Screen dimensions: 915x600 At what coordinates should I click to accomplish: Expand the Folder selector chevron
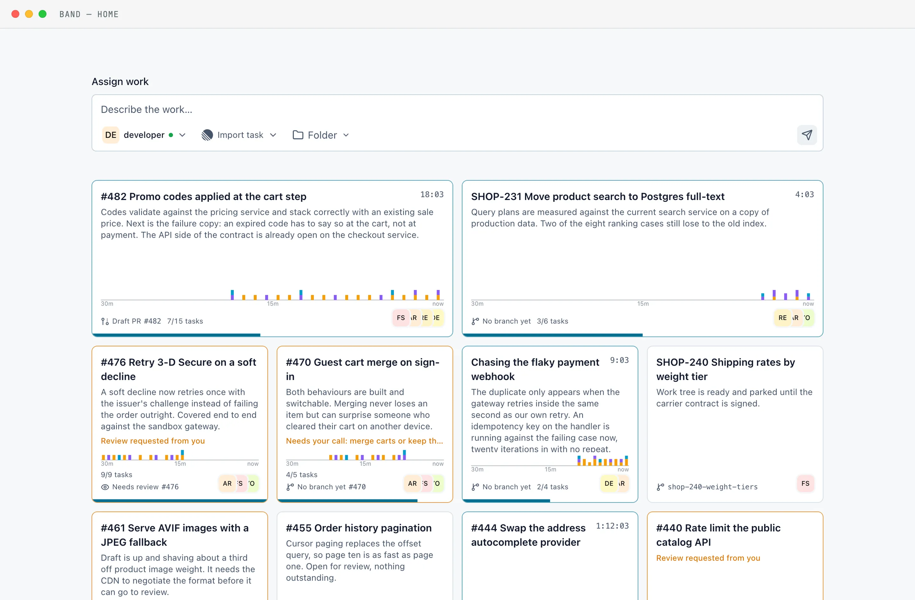tap(346, 135)
